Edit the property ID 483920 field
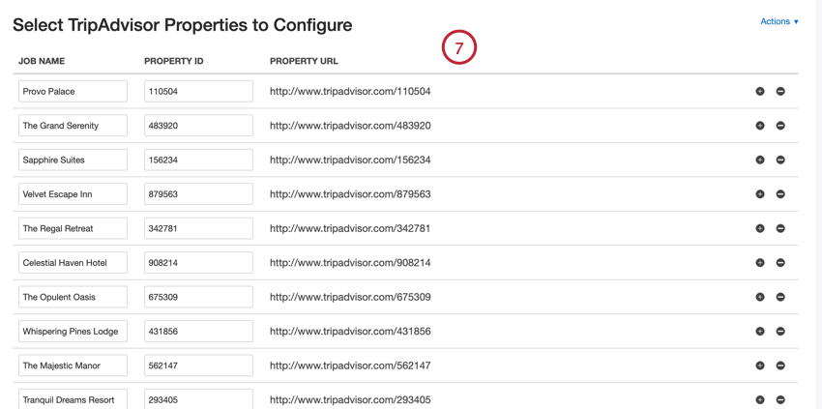822x409 pixels. click(198, 126)
